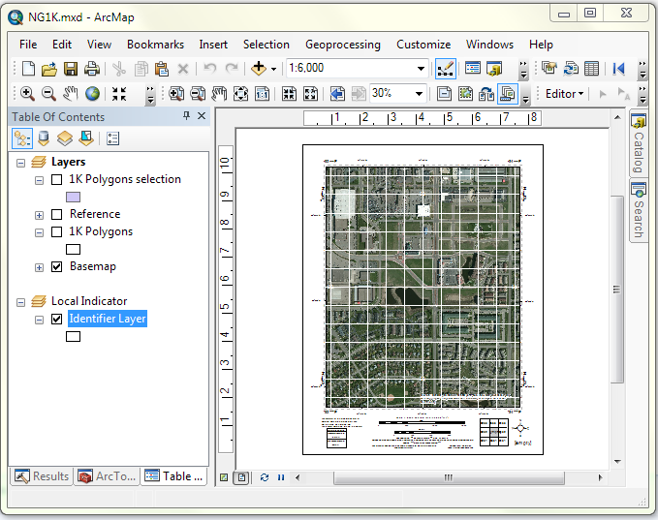Uncheck the Identifier Layer checkbox
Image resolution: width=658 pixels, height=520 pixels.
coord(56,320)
